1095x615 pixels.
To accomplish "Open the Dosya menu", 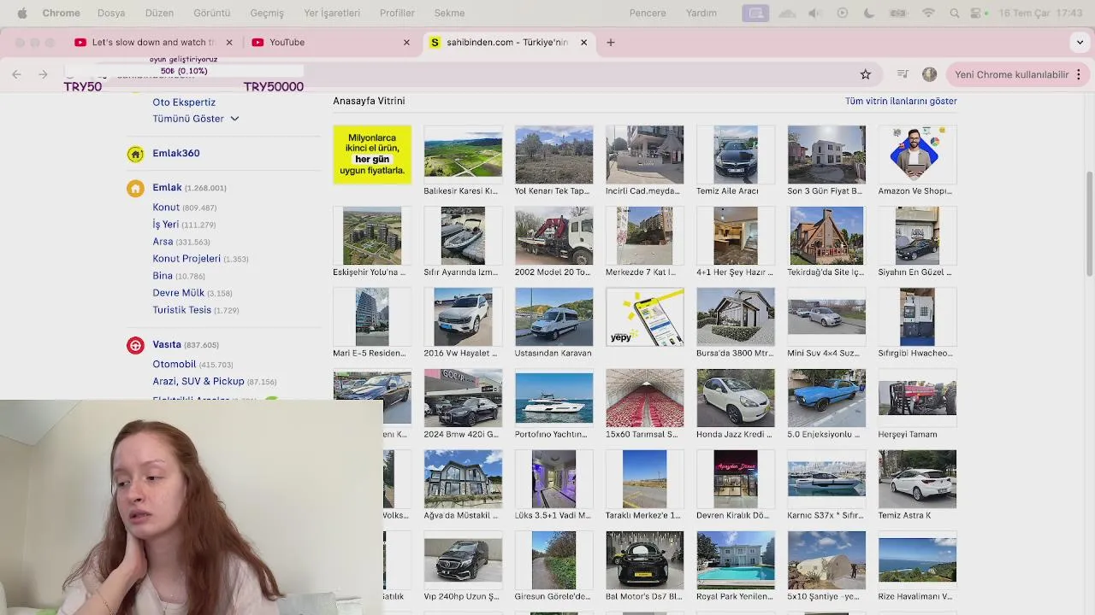I will coord(111,13).
